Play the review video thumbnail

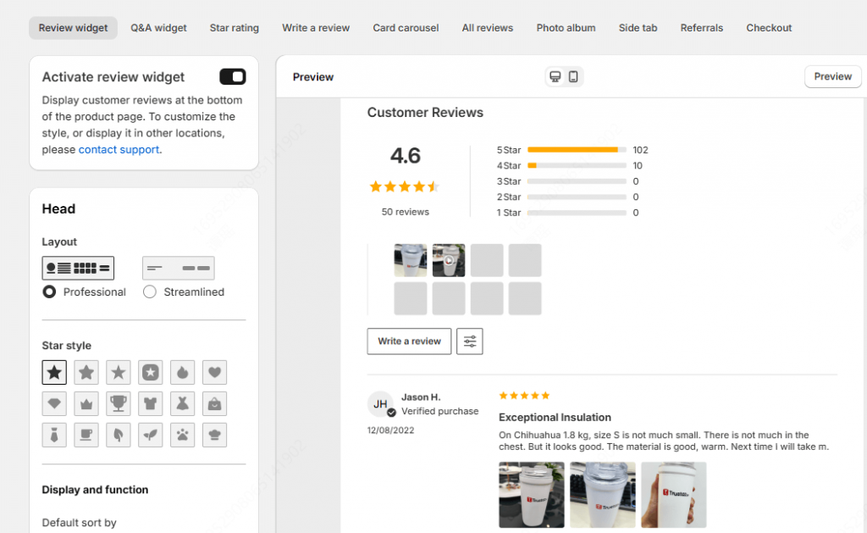[x=449, y=260]
